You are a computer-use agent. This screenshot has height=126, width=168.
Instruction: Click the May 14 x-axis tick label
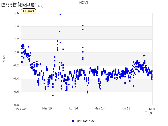click(x=99, y=108)
